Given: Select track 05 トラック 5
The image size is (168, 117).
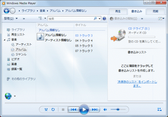Looking at the screenshot, I should [x=84, y=46].
